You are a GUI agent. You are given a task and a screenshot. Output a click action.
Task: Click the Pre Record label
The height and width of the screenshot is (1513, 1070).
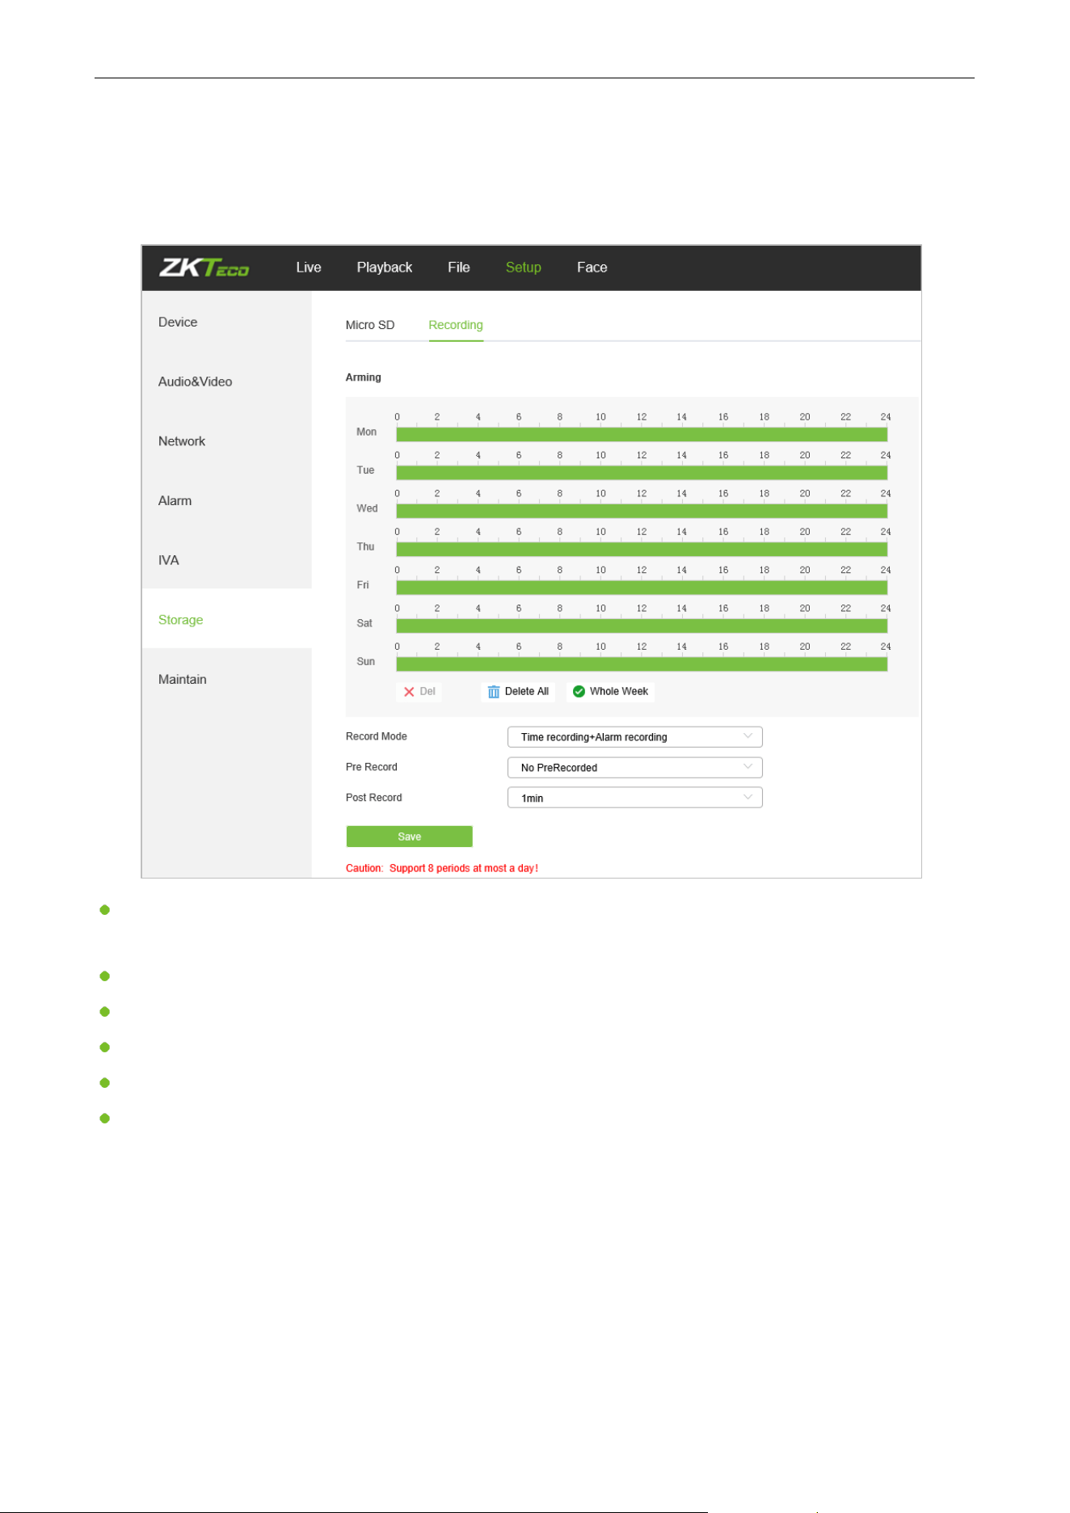[x=372, y=767]
